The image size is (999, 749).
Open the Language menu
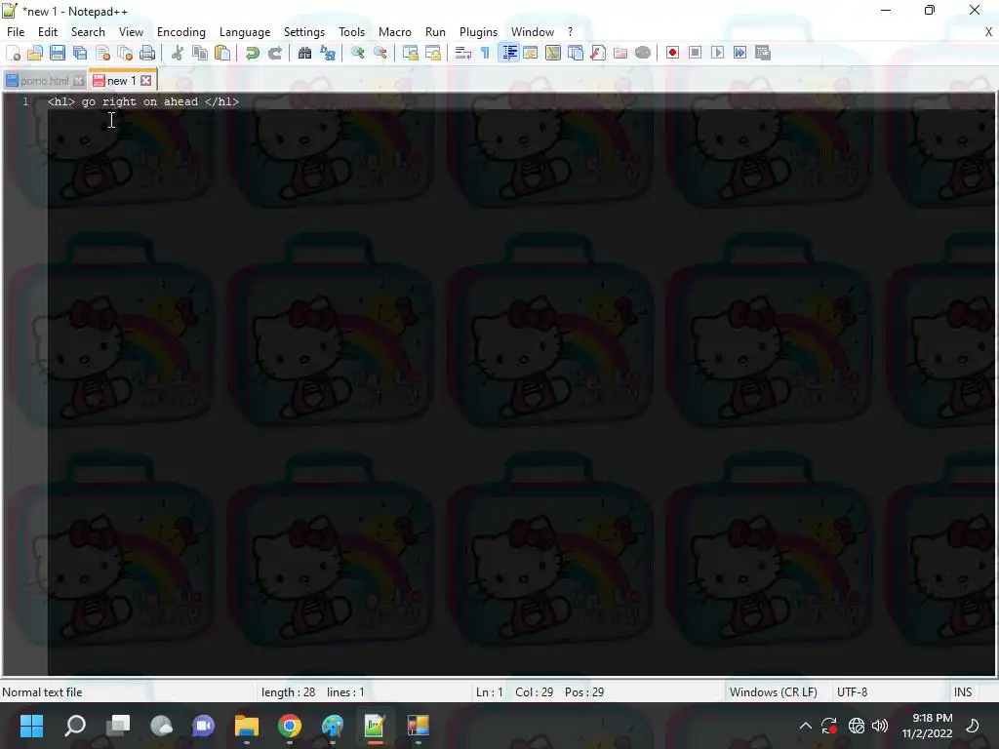click(x=245, y=32)
